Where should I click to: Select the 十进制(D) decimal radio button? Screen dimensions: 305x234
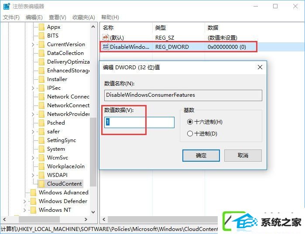coord(190,134)
